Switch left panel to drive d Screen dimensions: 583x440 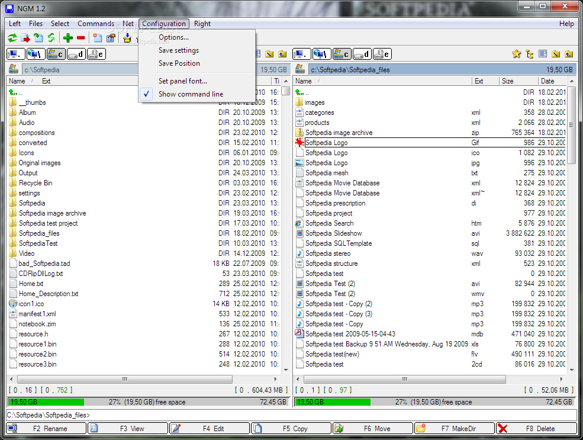(76, 54)
